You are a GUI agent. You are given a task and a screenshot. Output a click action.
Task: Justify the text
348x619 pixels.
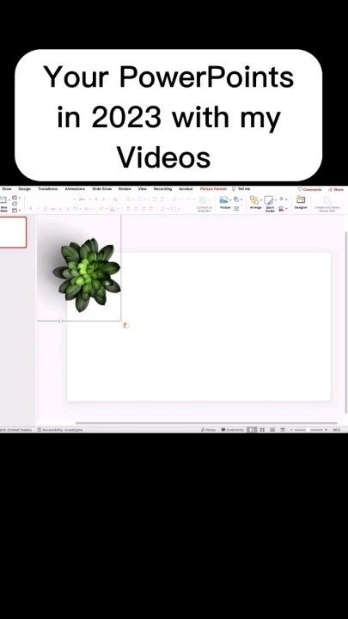pos(151,208)
